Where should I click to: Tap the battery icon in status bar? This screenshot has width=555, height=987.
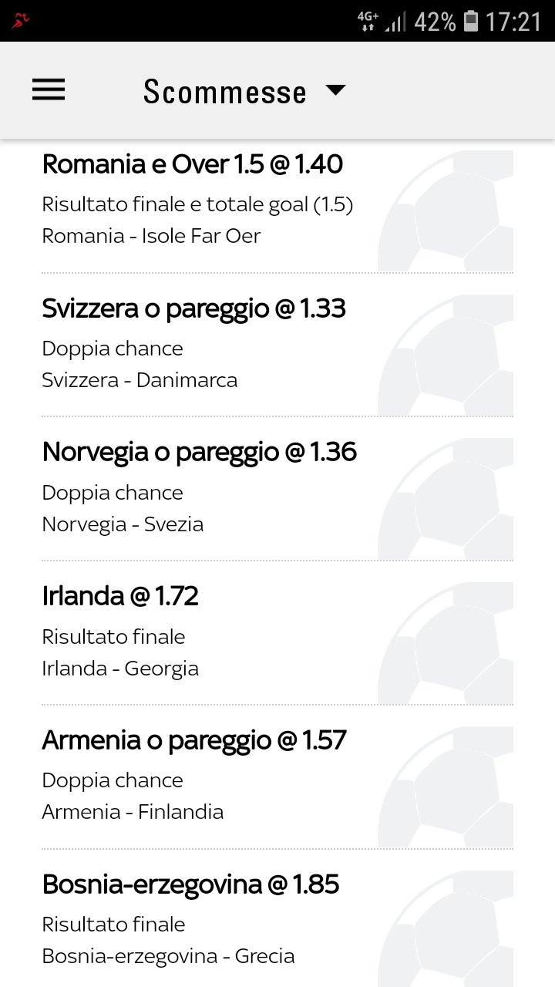point(471,21)
